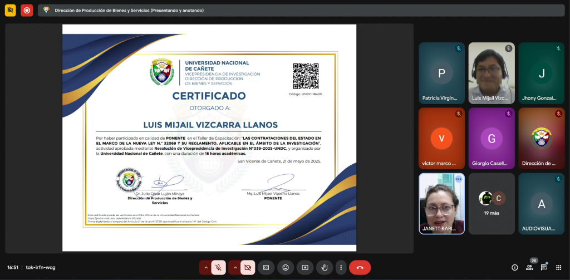Image resolution: width=570 pixels, height=280 pixels.
Task: Select victor marco participant tile
Action: (x=441, y=139)
